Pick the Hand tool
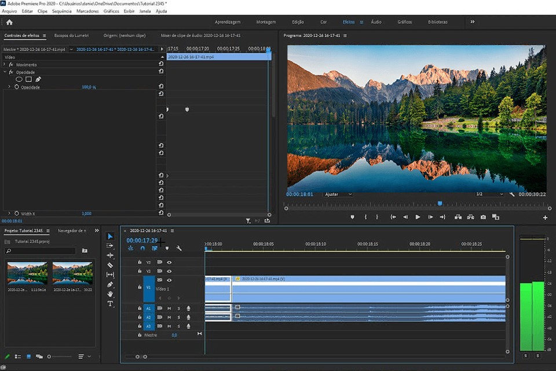Image resolution: width=556 pixels, height=371 pixels. coord(110,294)
